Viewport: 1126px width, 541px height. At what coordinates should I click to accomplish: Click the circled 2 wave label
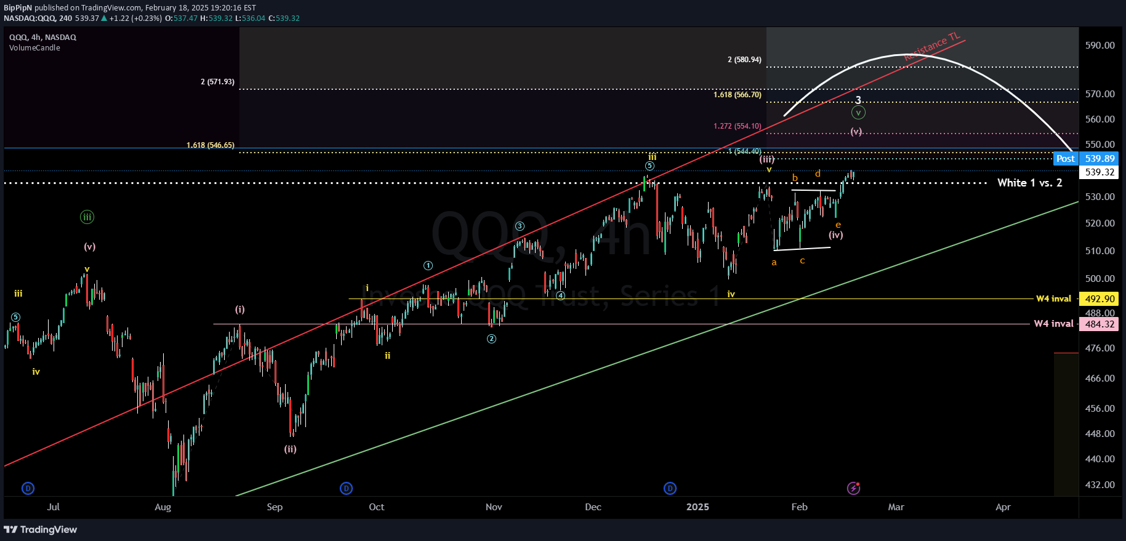(491, 339)
